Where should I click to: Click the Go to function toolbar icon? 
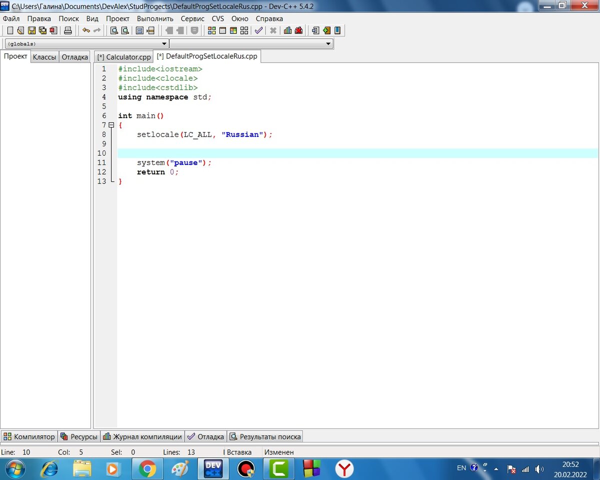coord(139,30)
